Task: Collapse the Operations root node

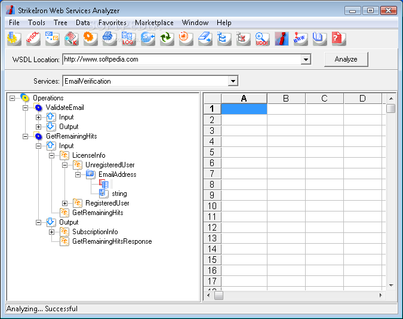Action: coord(12,98)
